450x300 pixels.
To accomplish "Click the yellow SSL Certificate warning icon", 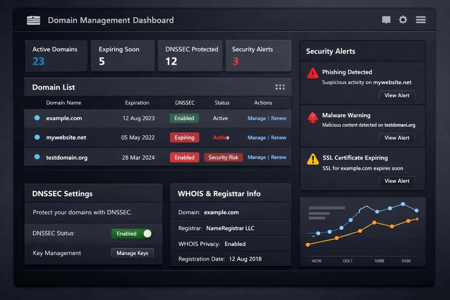I will [x=313, y=159].
